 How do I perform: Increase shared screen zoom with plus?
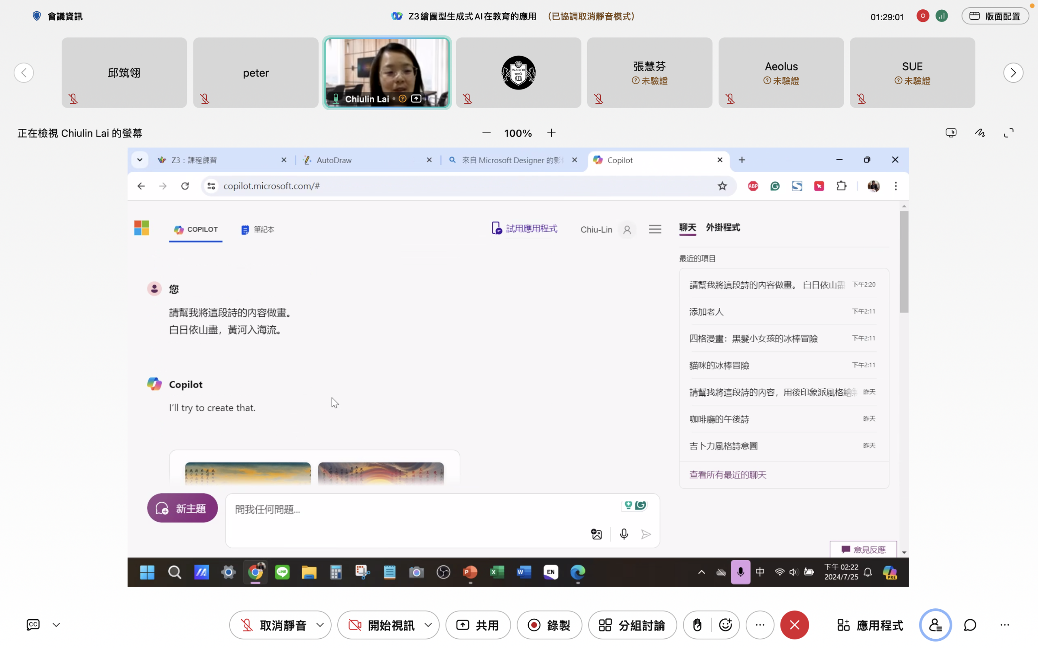coord(551,133)
